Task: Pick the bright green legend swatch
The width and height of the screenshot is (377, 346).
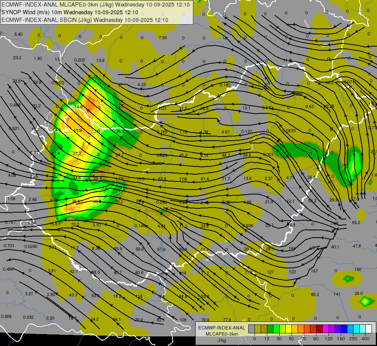Action: [x=276, y=329]
